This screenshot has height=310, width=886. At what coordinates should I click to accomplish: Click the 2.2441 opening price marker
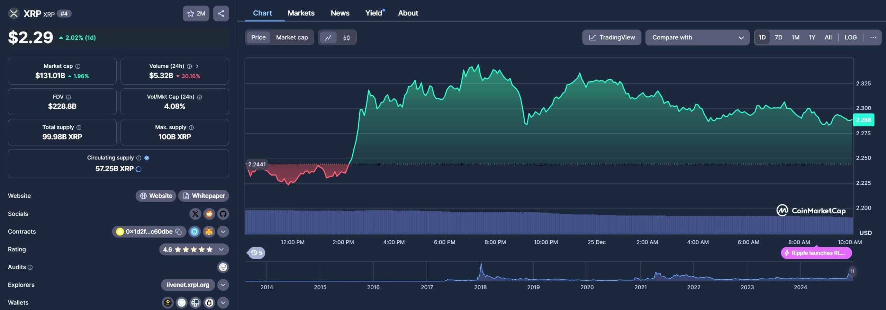257,165
